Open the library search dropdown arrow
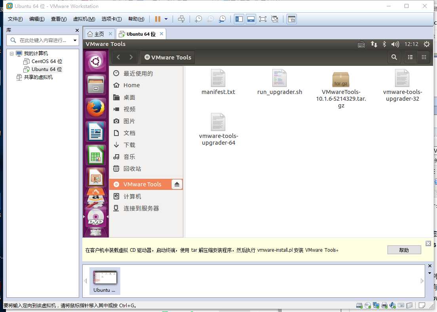 tap(75, 40)
